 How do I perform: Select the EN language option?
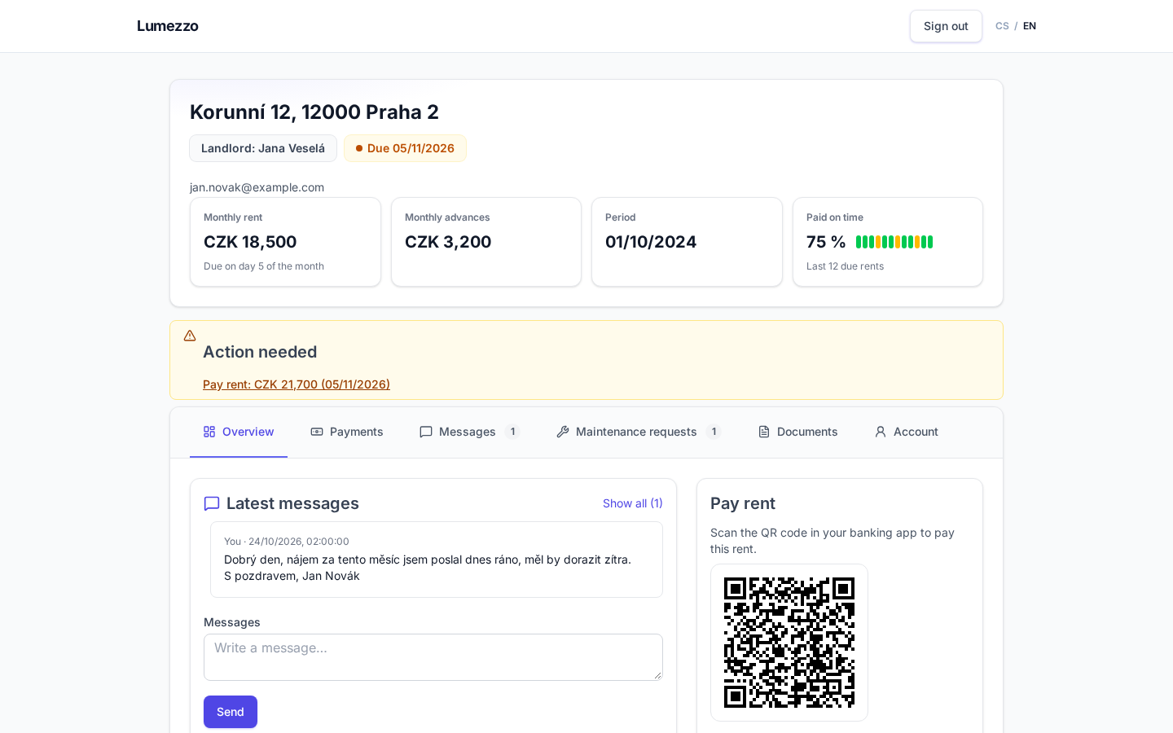[x=1030, y=26]
